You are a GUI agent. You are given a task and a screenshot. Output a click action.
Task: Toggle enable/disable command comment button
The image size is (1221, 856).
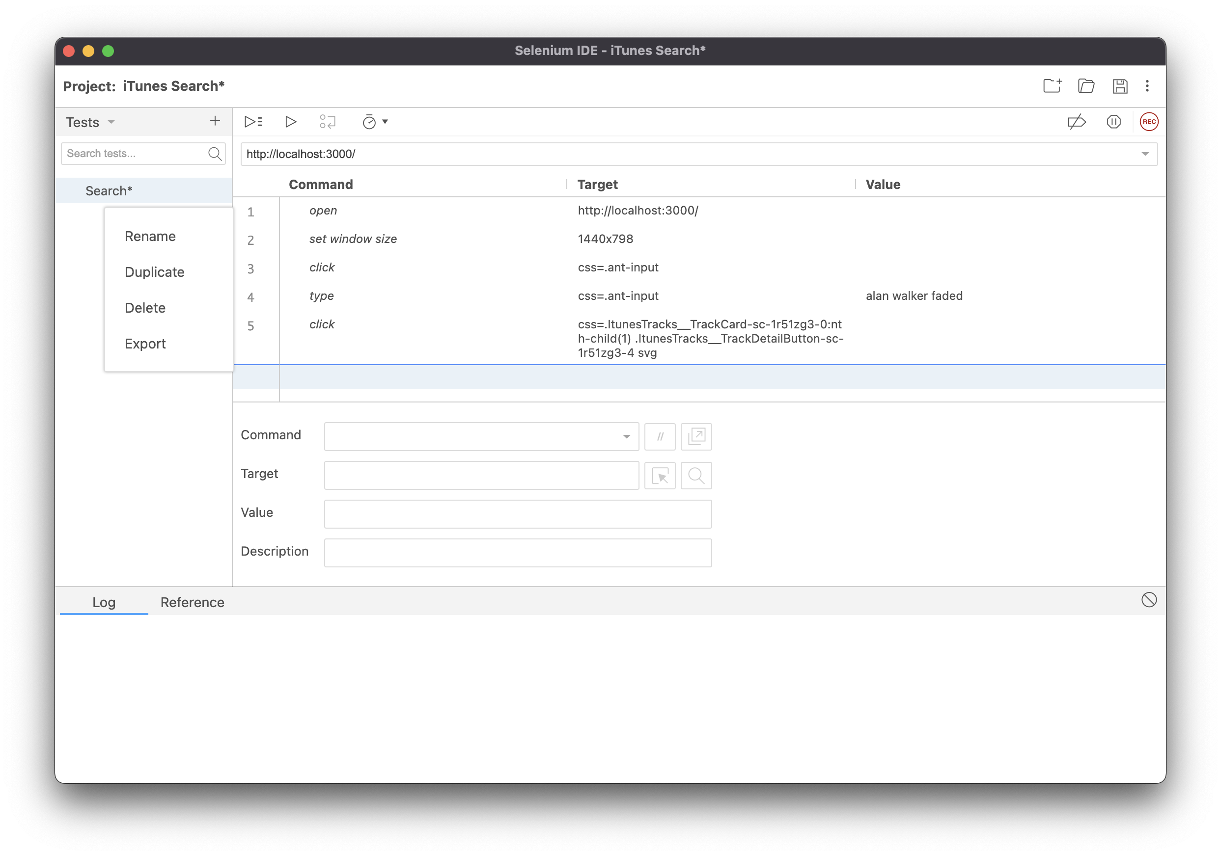coord(660,436)
